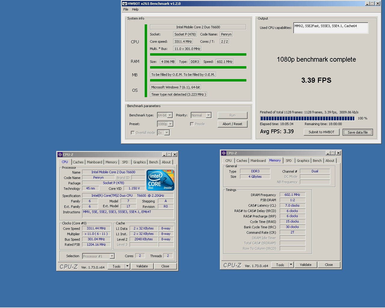Toggle the Pmode checkbox
The height and width of the screenshot is (308, 385).
click(x=192, y=124)
